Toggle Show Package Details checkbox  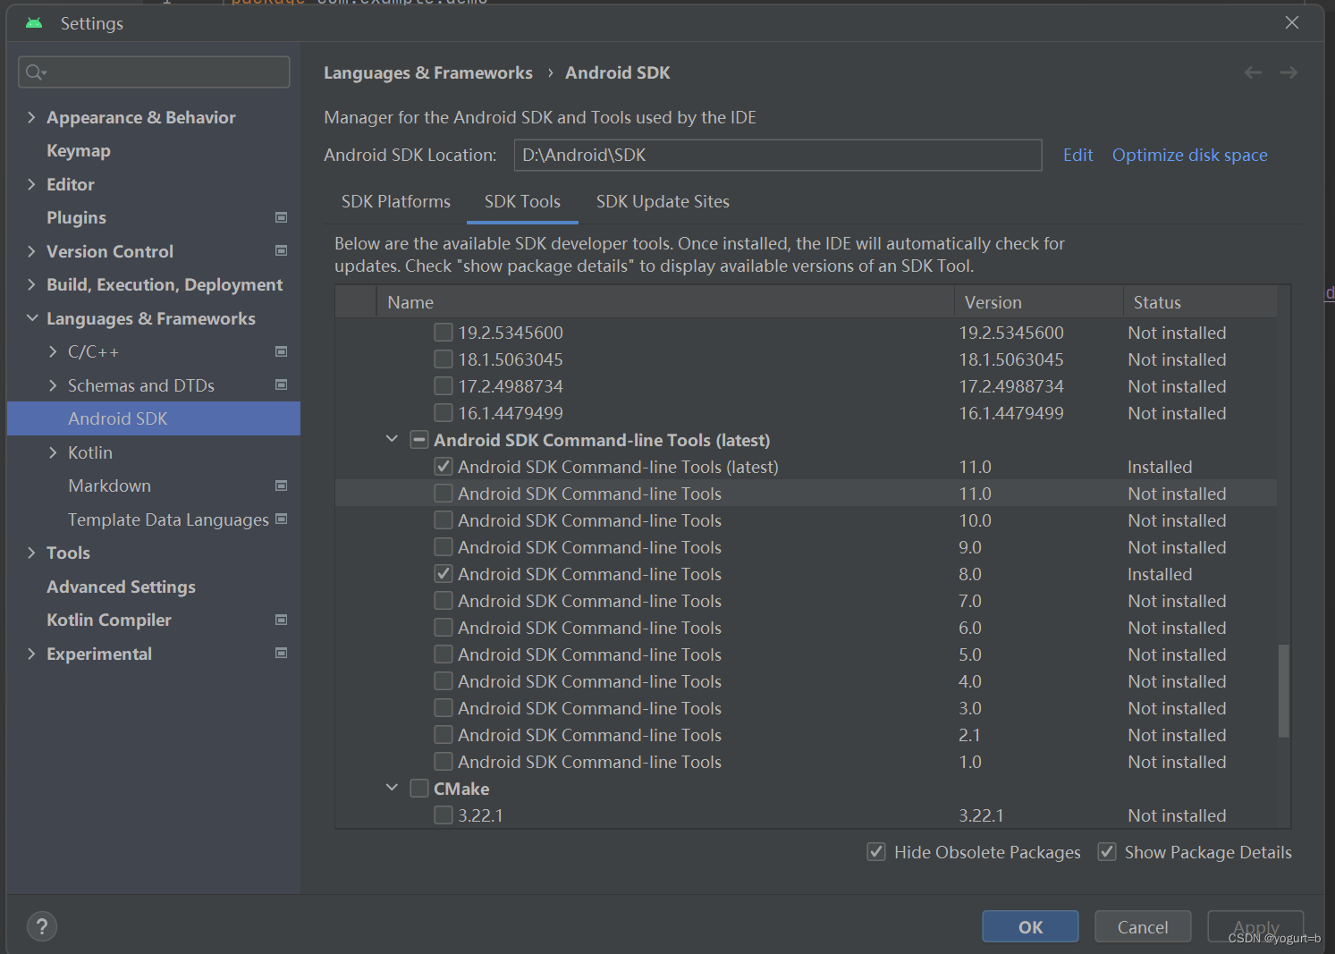(x=1107, y=852)
